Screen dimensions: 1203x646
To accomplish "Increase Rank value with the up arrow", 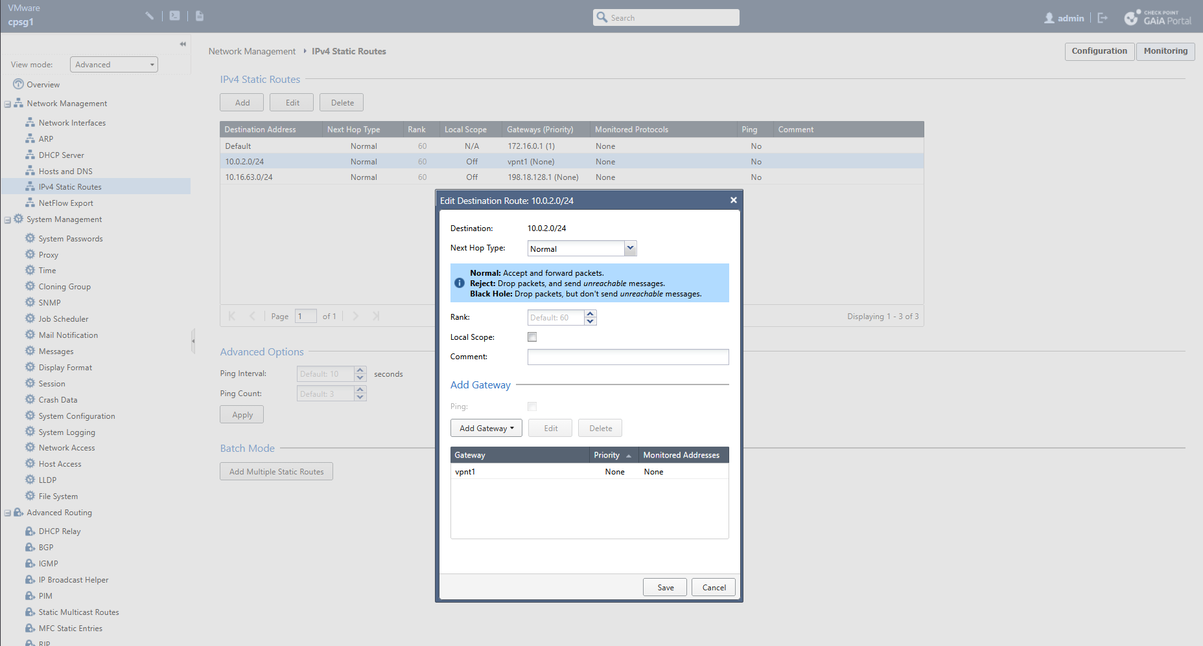I will [x=590, y=314].
